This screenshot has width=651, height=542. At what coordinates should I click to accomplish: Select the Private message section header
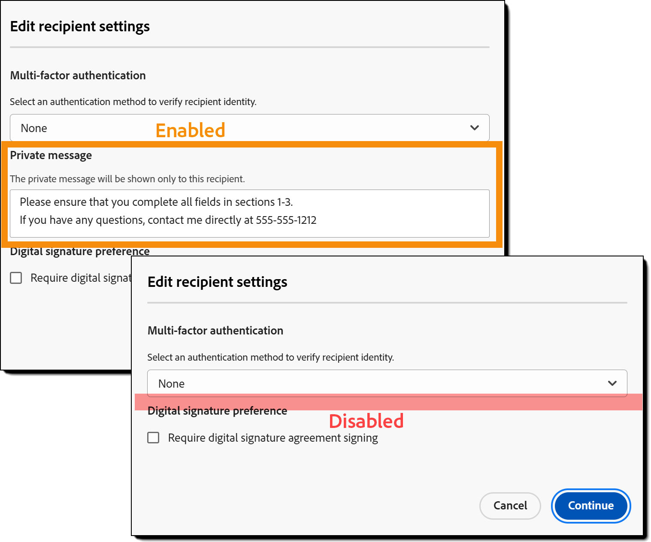click(51, 155)
